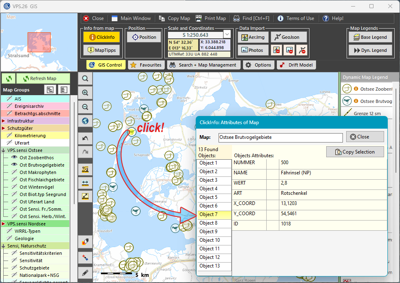Image resolution: width=400 pixels, height=283 pixels.
Task: Open the map scale dropdown
Action: pyautogui.click(x=227, y=35)
